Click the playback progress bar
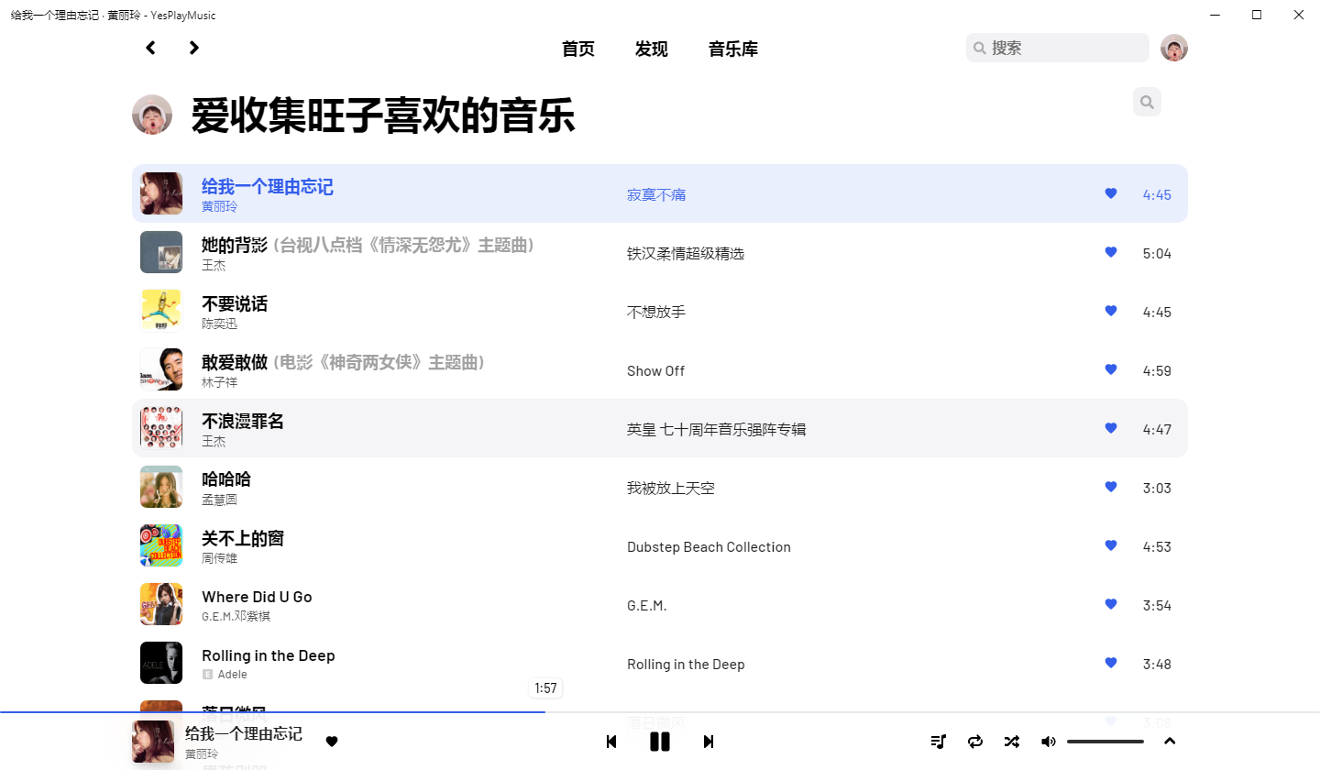 click(x=660, y=712)
